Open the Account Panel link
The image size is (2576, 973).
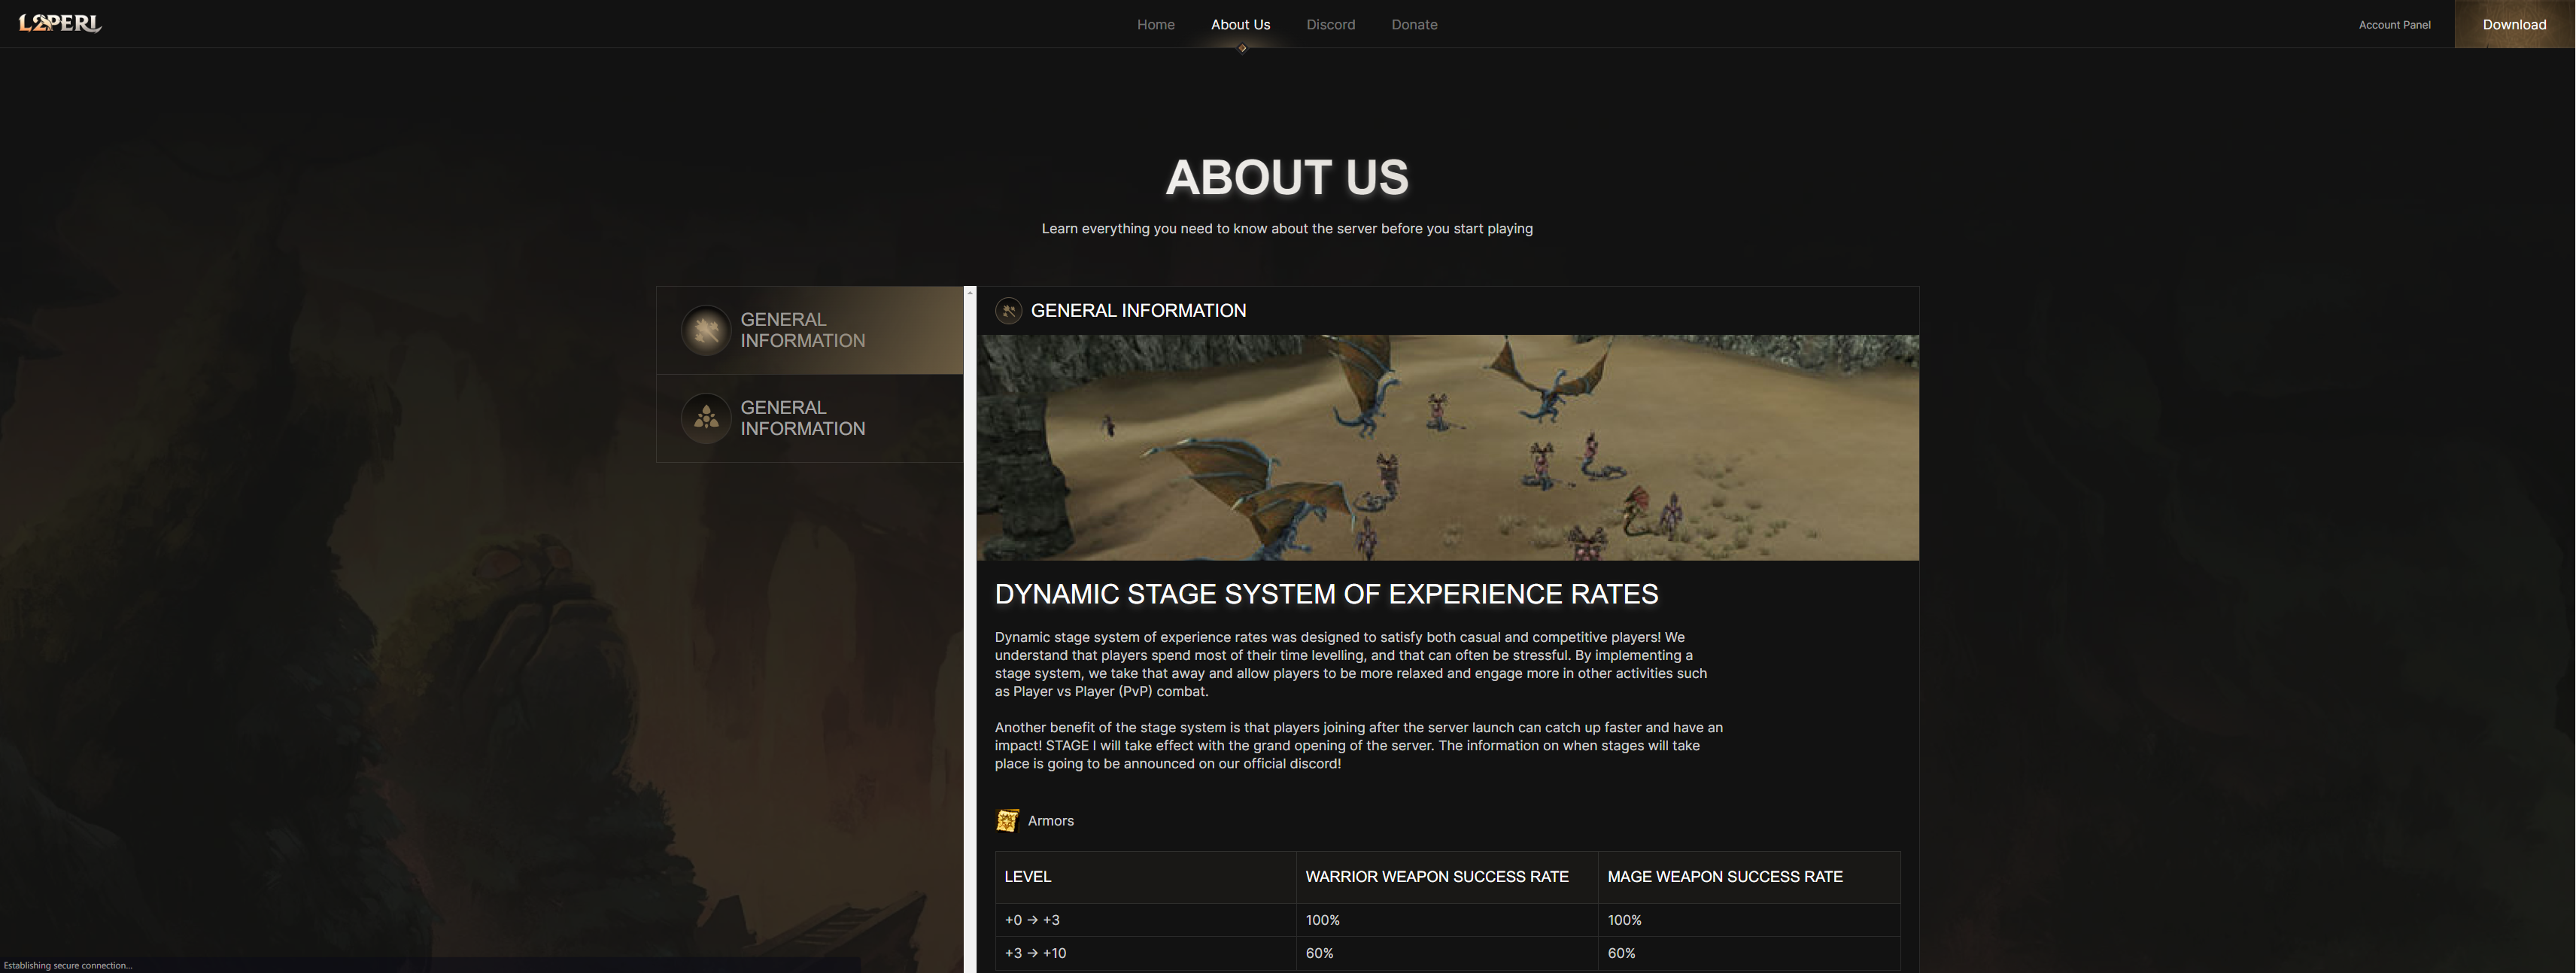point(2394,25)
